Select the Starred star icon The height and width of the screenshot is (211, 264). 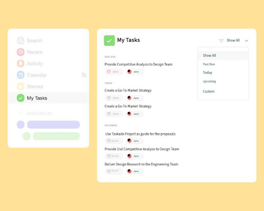click(x=21, y=87)
